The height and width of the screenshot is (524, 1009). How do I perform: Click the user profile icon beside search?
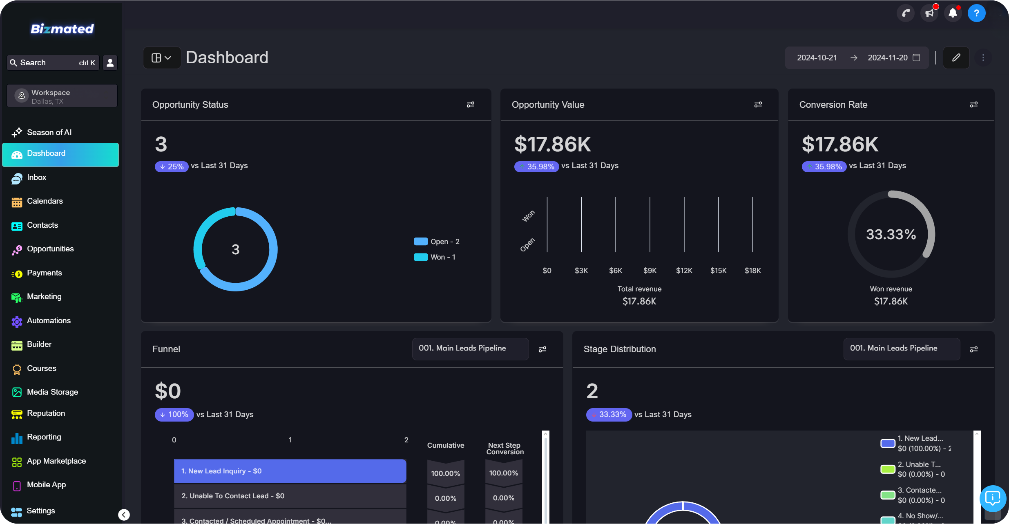(x=110, y=62)
